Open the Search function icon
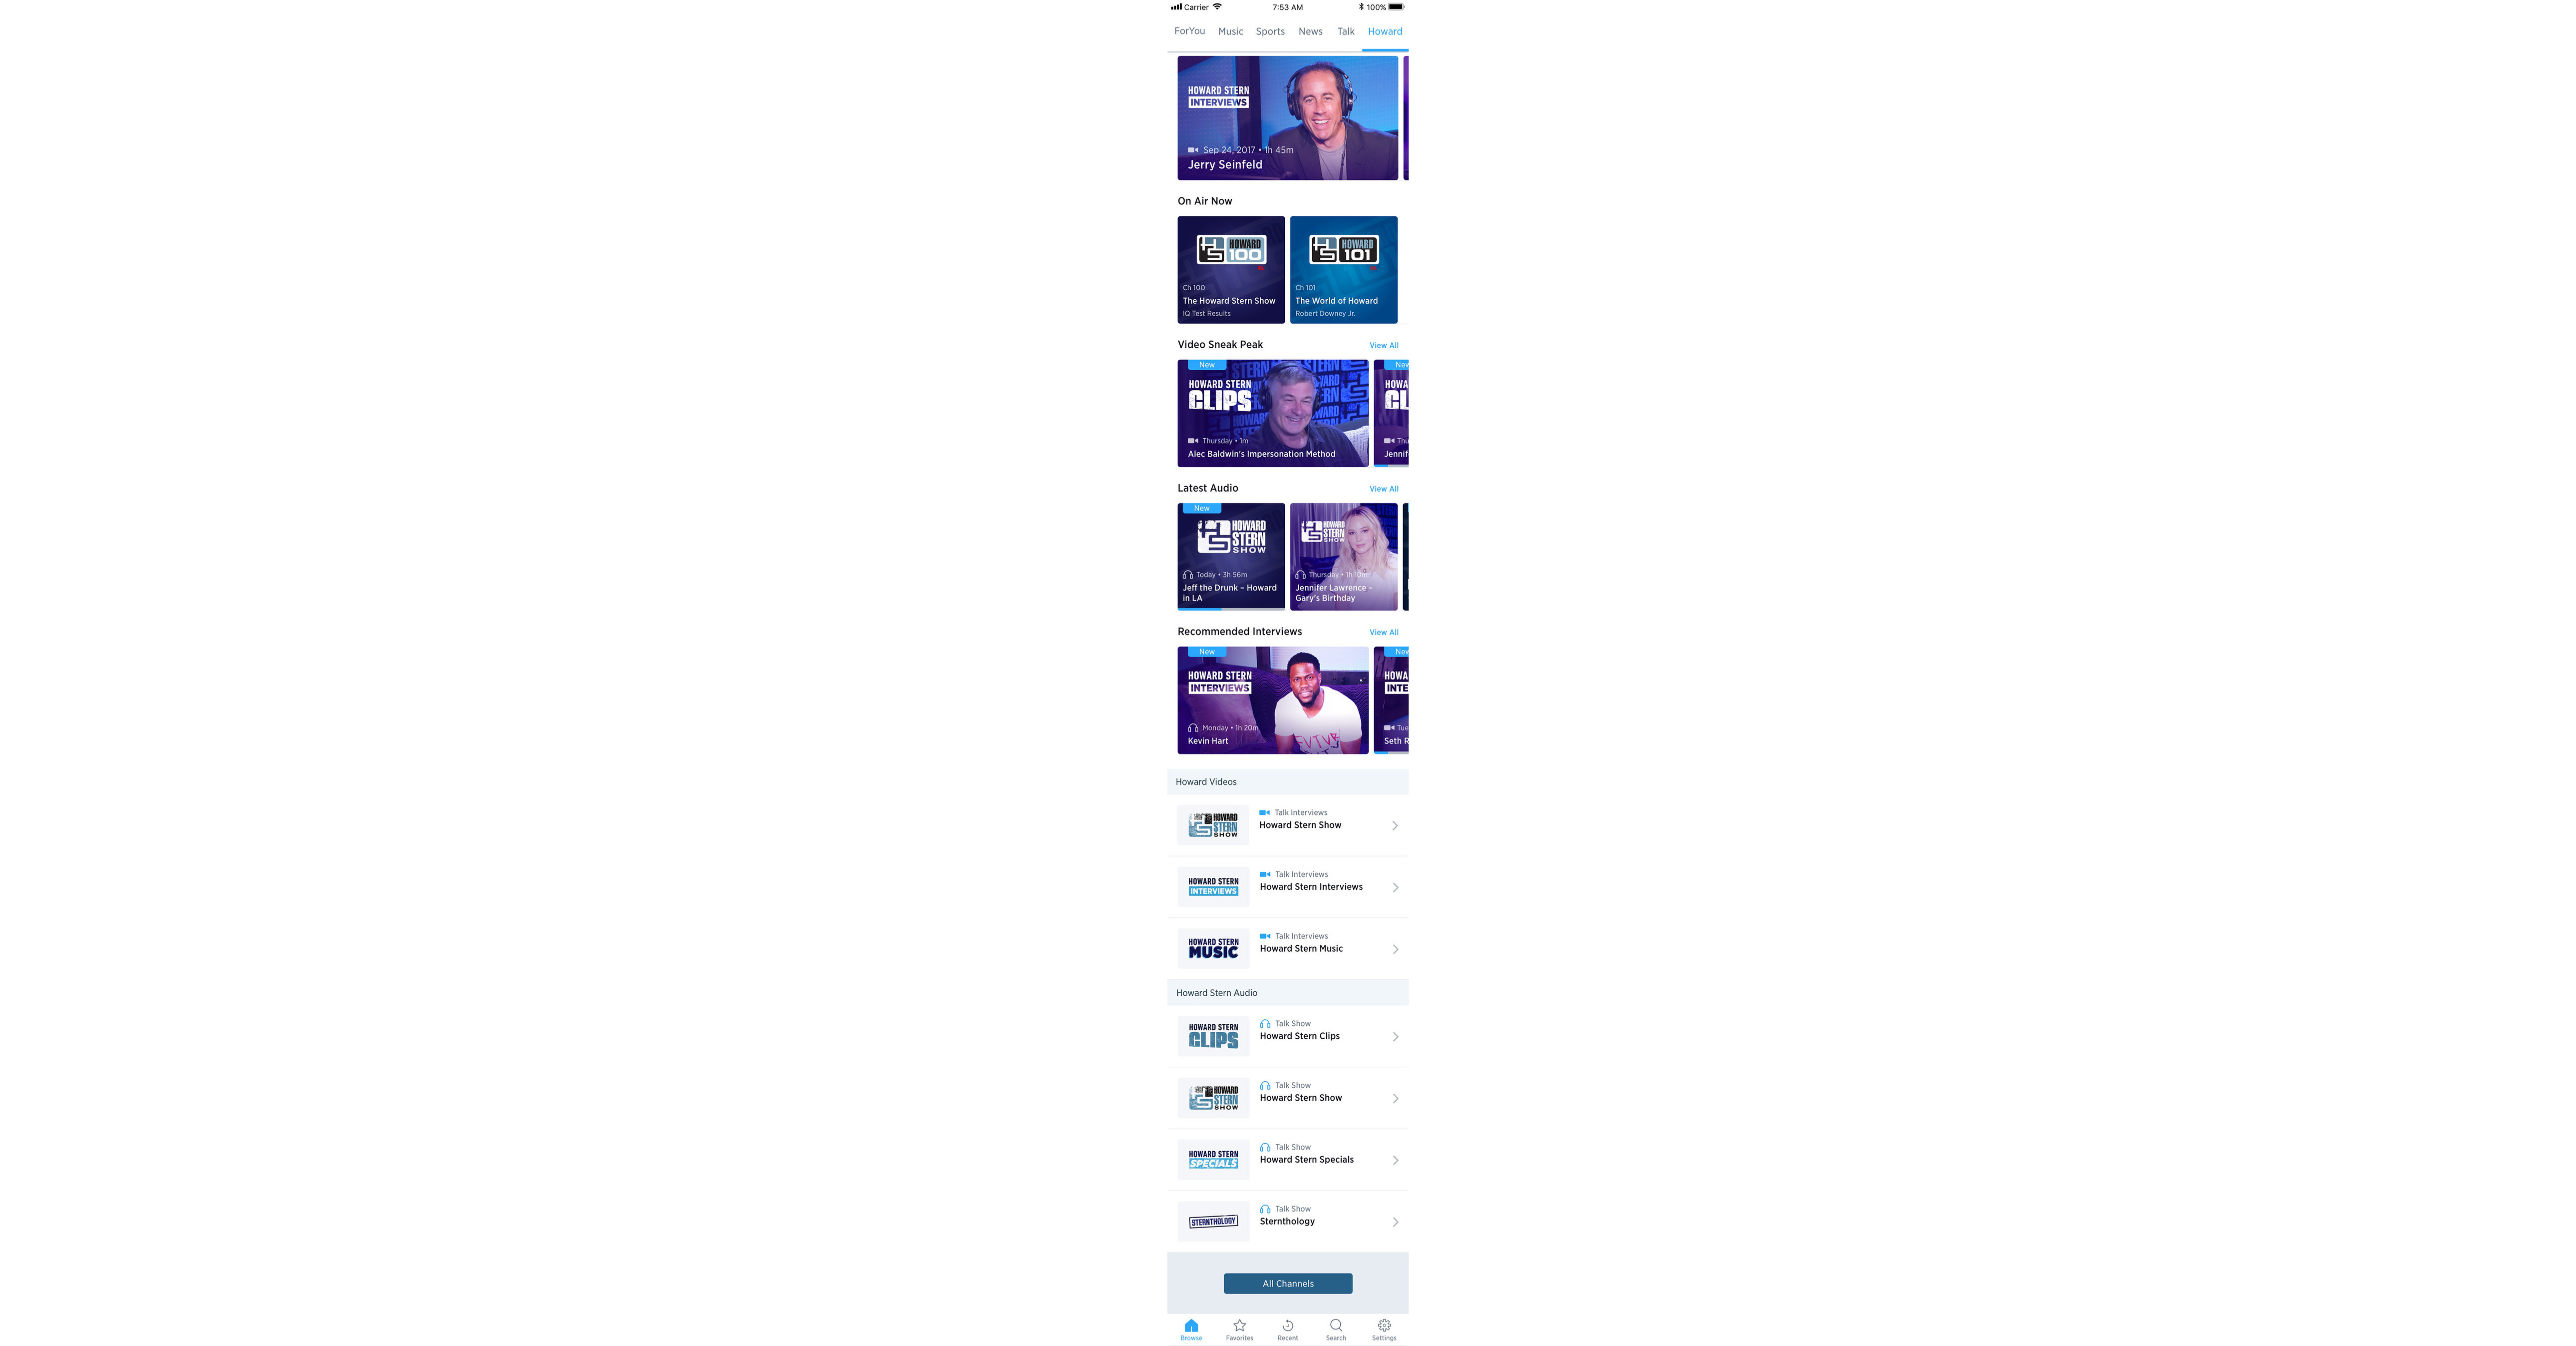The width and height of the screenshot is (2576, 1346). [1336, 1326]
